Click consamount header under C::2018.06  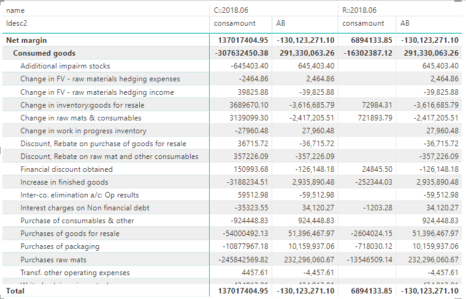(x=234, y=23)
